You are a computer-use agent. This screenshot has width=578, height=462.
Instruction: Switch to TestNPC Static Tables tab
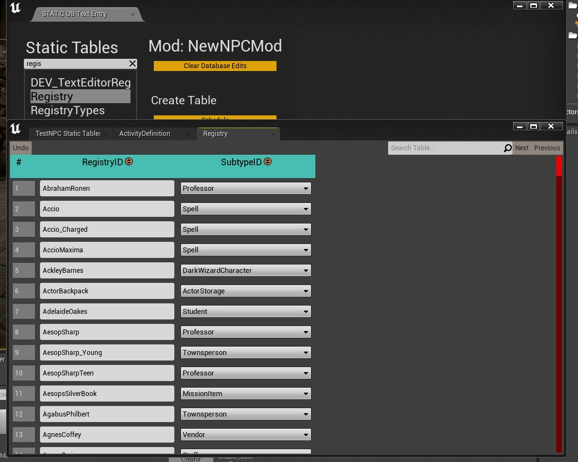coord(67,134)
